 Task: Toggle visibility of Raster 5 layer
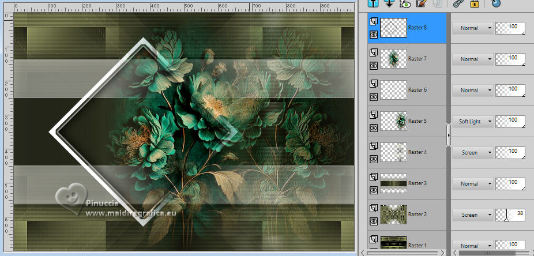tap(374, 127)
